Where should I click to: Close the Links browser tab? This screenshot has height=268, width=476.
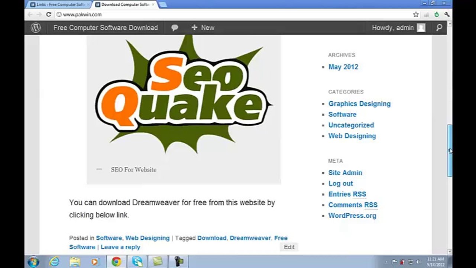(x=88, y=4)
